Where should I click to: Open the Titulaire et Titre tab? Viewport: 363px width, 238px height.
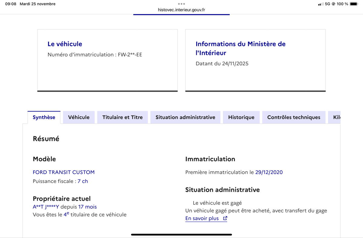(x=123, y=117)
